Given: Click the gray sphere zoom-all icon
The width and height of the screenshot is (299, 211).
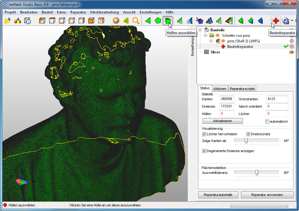Looking at the screenshot, I should click(116, 21).
